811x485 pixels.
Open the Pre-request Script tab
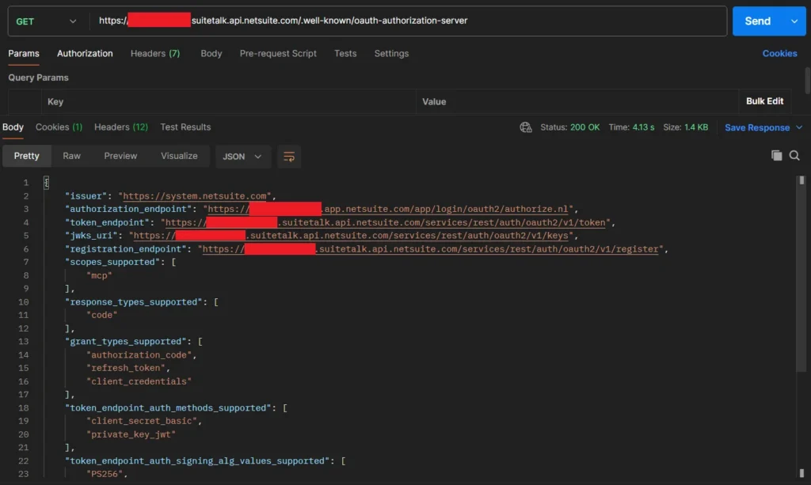tap(278, 54)
